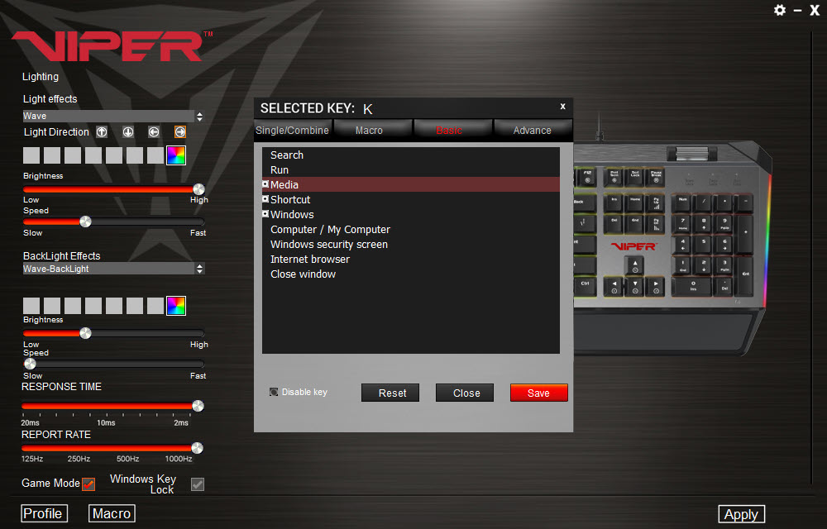
Task: Open the Profile panel
Action: [45, 513]
